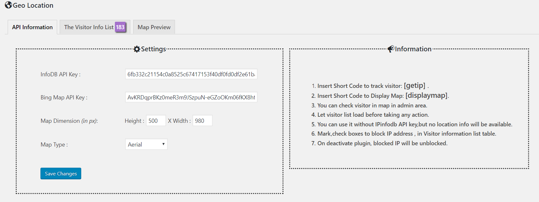Click the Map Type label
Image resolution: width=539 pixels, height=202 pixels.
tap(54, 145)
